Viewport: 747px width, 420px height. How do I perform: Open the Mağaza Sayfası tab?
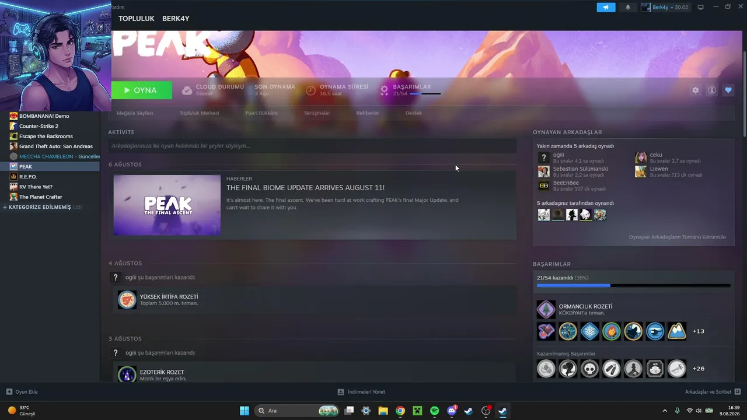[135, 113]
